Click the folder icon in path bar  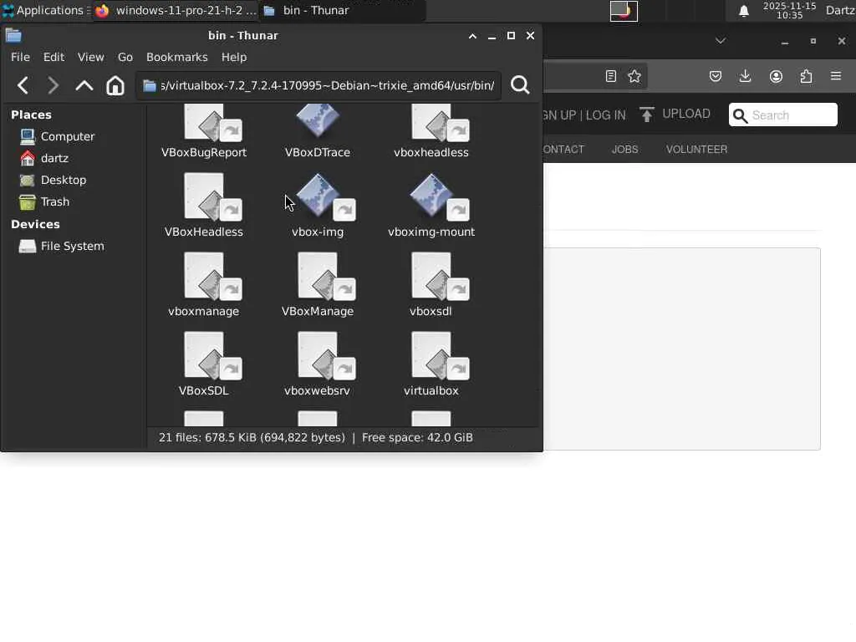(x=149, y=86)
